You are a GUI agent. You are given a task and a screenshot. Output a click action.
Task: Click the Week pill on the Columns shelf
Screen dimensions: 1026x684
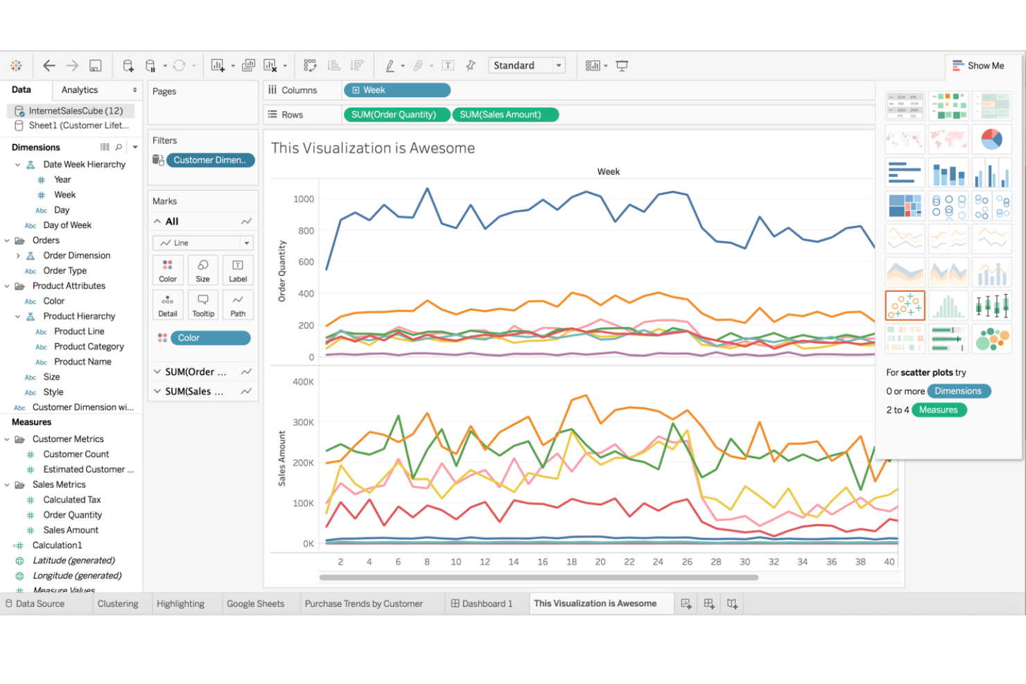(397, 90)
